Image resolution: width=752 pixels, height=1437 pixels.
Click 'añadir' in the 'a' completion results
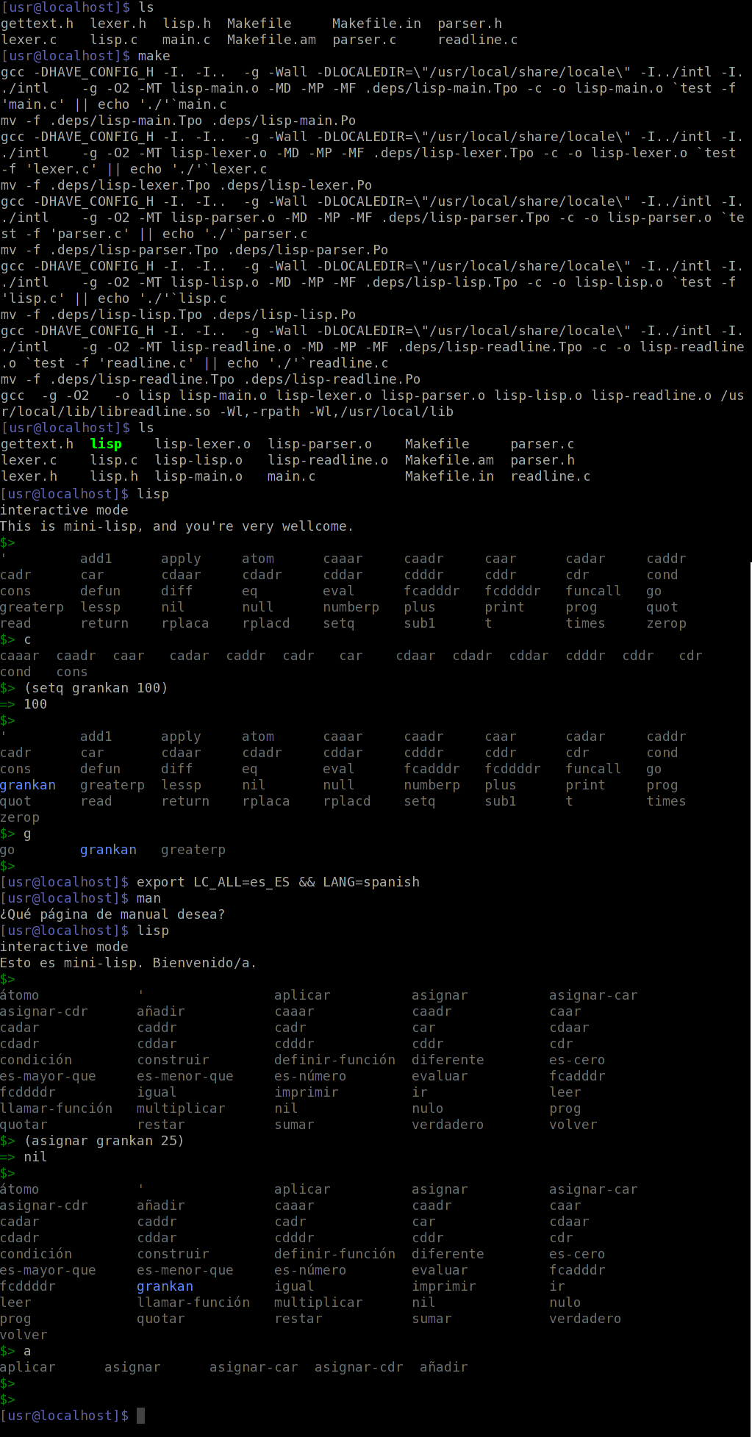point(443,1366)
